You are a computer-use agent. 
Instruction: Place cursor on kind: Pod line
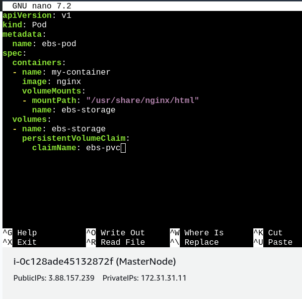[x=24, y=25]
